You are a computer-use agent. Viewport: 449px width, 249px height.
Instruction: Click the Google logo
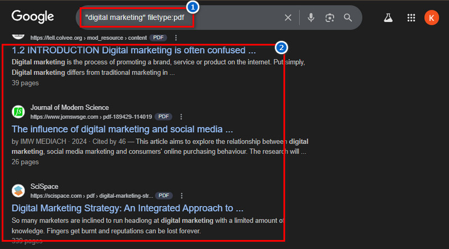point(33,17)
